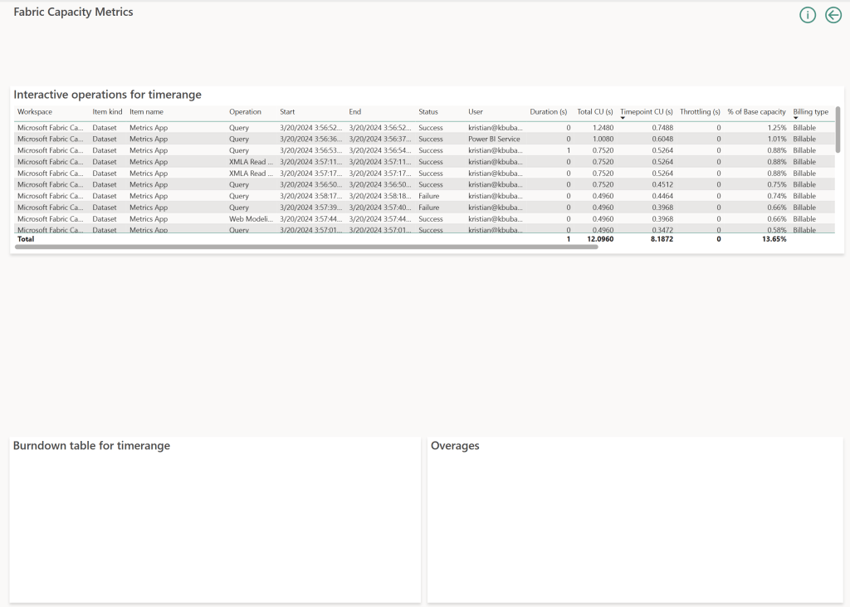Select the Power BI Service user cell
The height and width of the screenshot is (607, 850).
(x=494, y=140)
